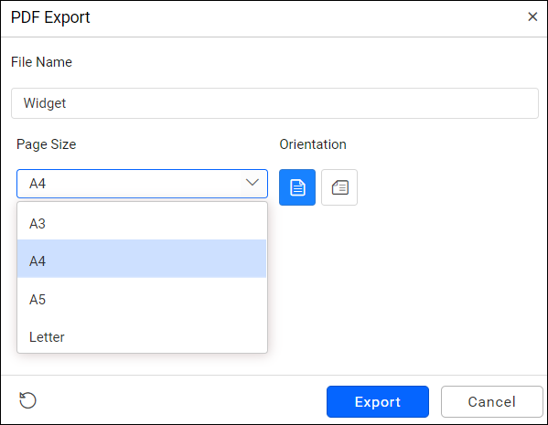548x425 pixels.
Task: Click the Export button
Action: point(378,401)
